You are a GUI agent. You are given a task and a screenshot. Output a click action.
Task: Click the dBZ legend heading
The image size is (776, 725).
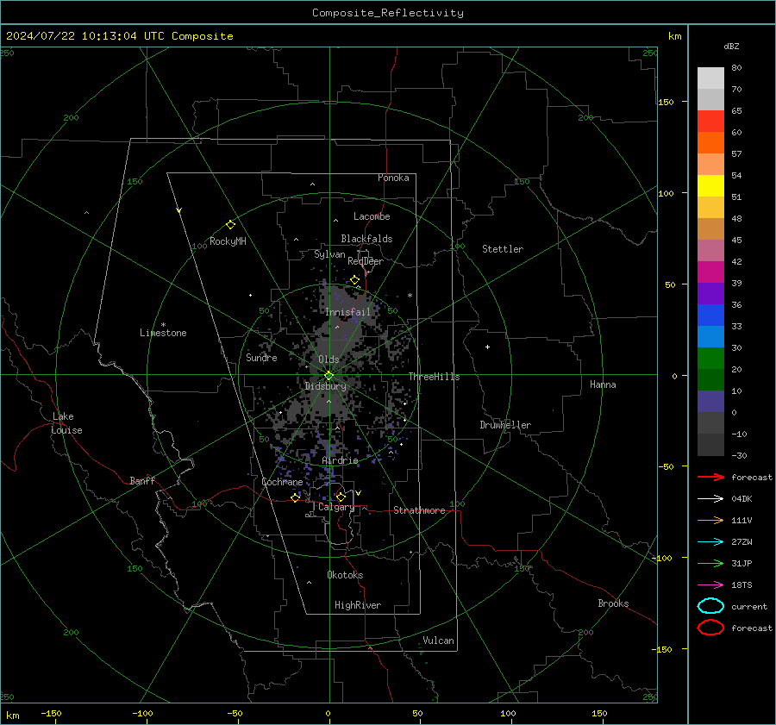pos(731,47)
